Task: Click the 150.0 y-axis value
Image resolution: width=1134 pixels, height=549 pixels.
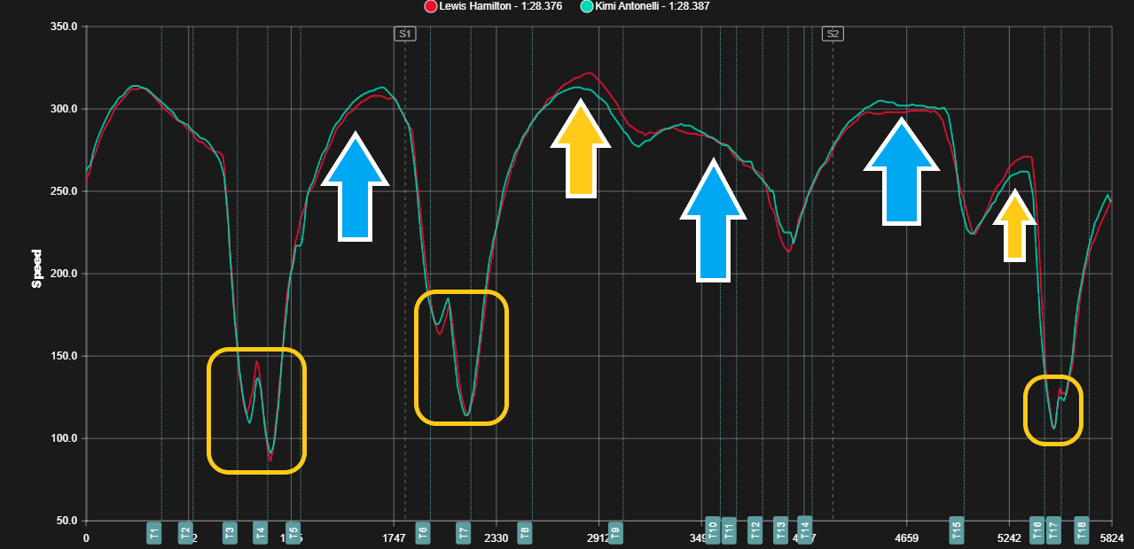Action: [x=64, y=356]
